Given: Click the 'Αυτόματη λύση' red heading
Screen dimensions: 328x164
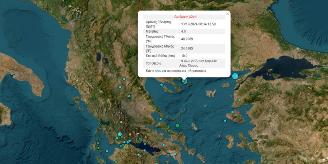Looking at the screenshot, I should (x=186, y=17).
